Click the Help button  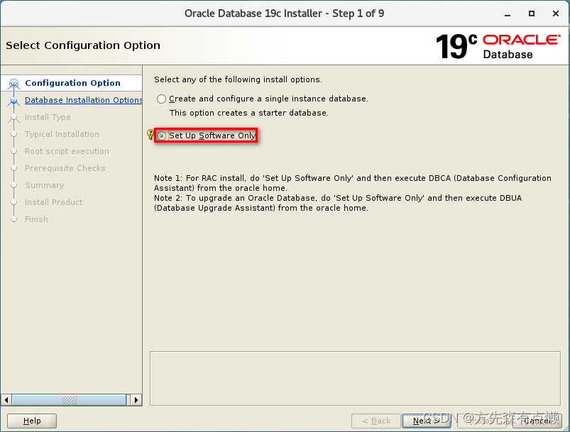click(x=32, y=421)
